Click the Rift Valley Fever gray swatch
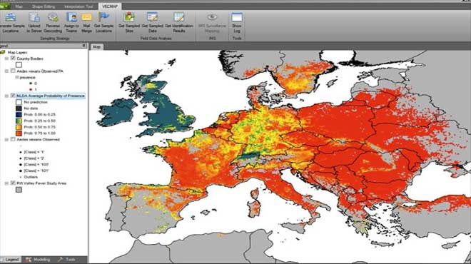This screenshot has width=471, height=264. (19, 190)
